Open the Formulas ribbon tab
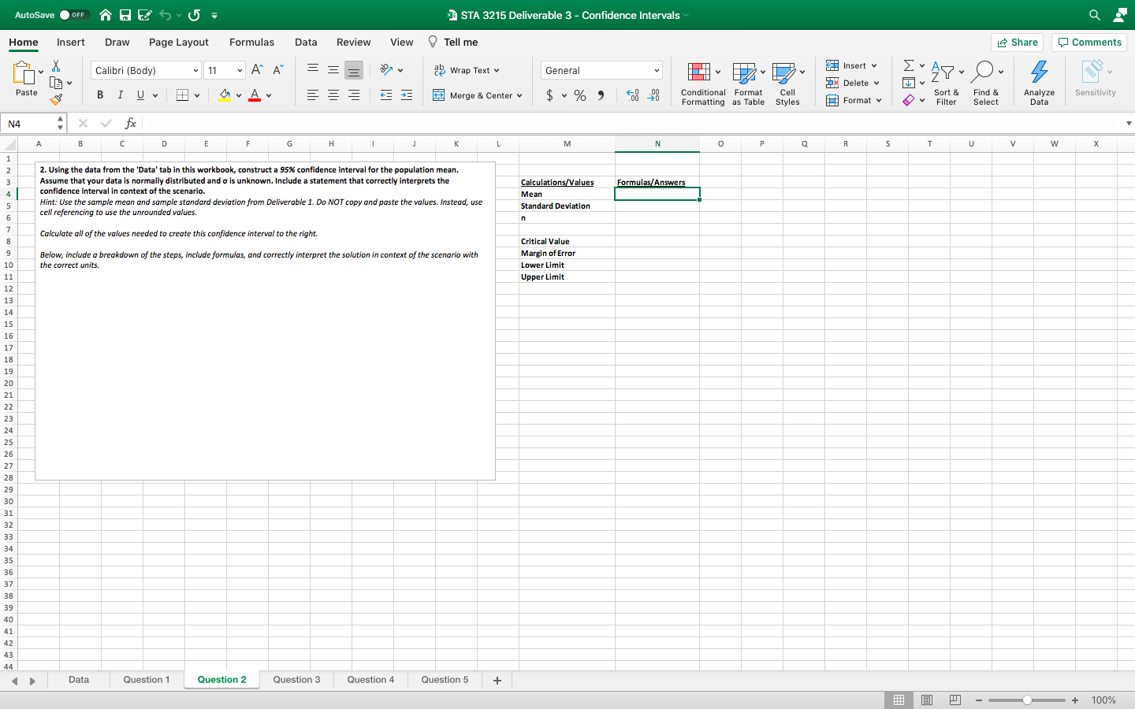The image size is (1135, 709). pos(252,43)
